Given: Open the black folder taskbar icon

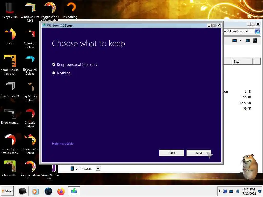Looking at the screenshot, I should 23,191.
